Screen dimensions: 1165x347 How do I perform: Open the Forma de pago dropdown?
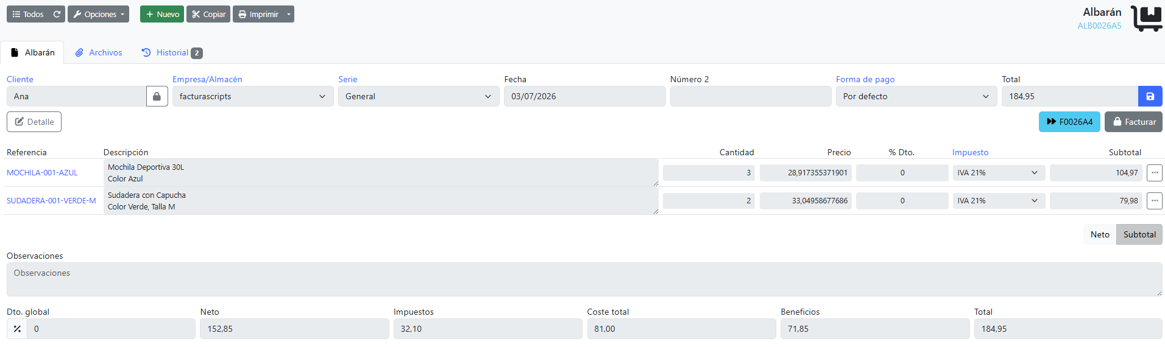[916, 96]
